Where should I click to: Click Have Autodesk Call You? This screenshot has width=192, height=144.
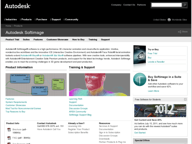click(49, 129)
